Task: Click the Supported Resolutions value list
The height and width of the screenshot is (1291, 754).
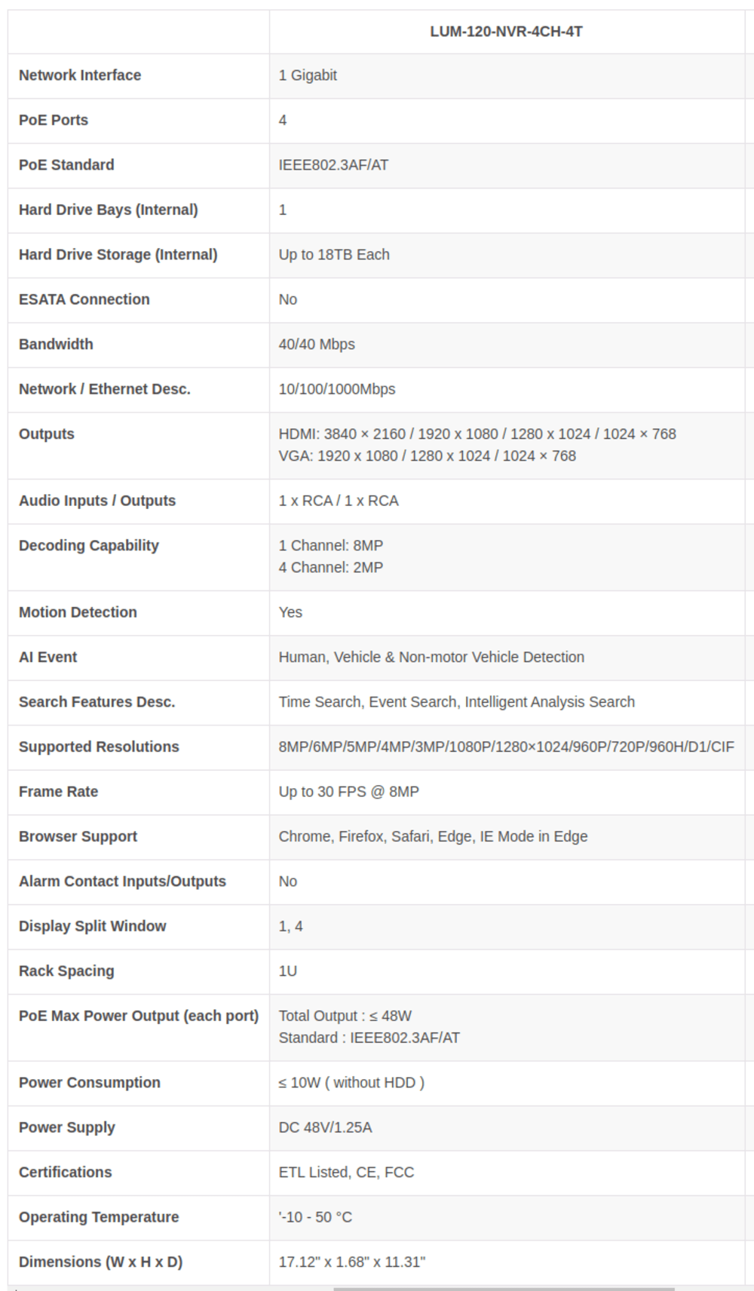Action: 506,747
